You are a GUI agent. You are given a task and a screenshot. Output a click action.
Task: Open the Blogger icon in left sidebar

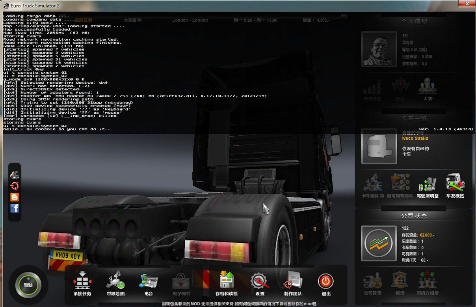click(15, 197)
